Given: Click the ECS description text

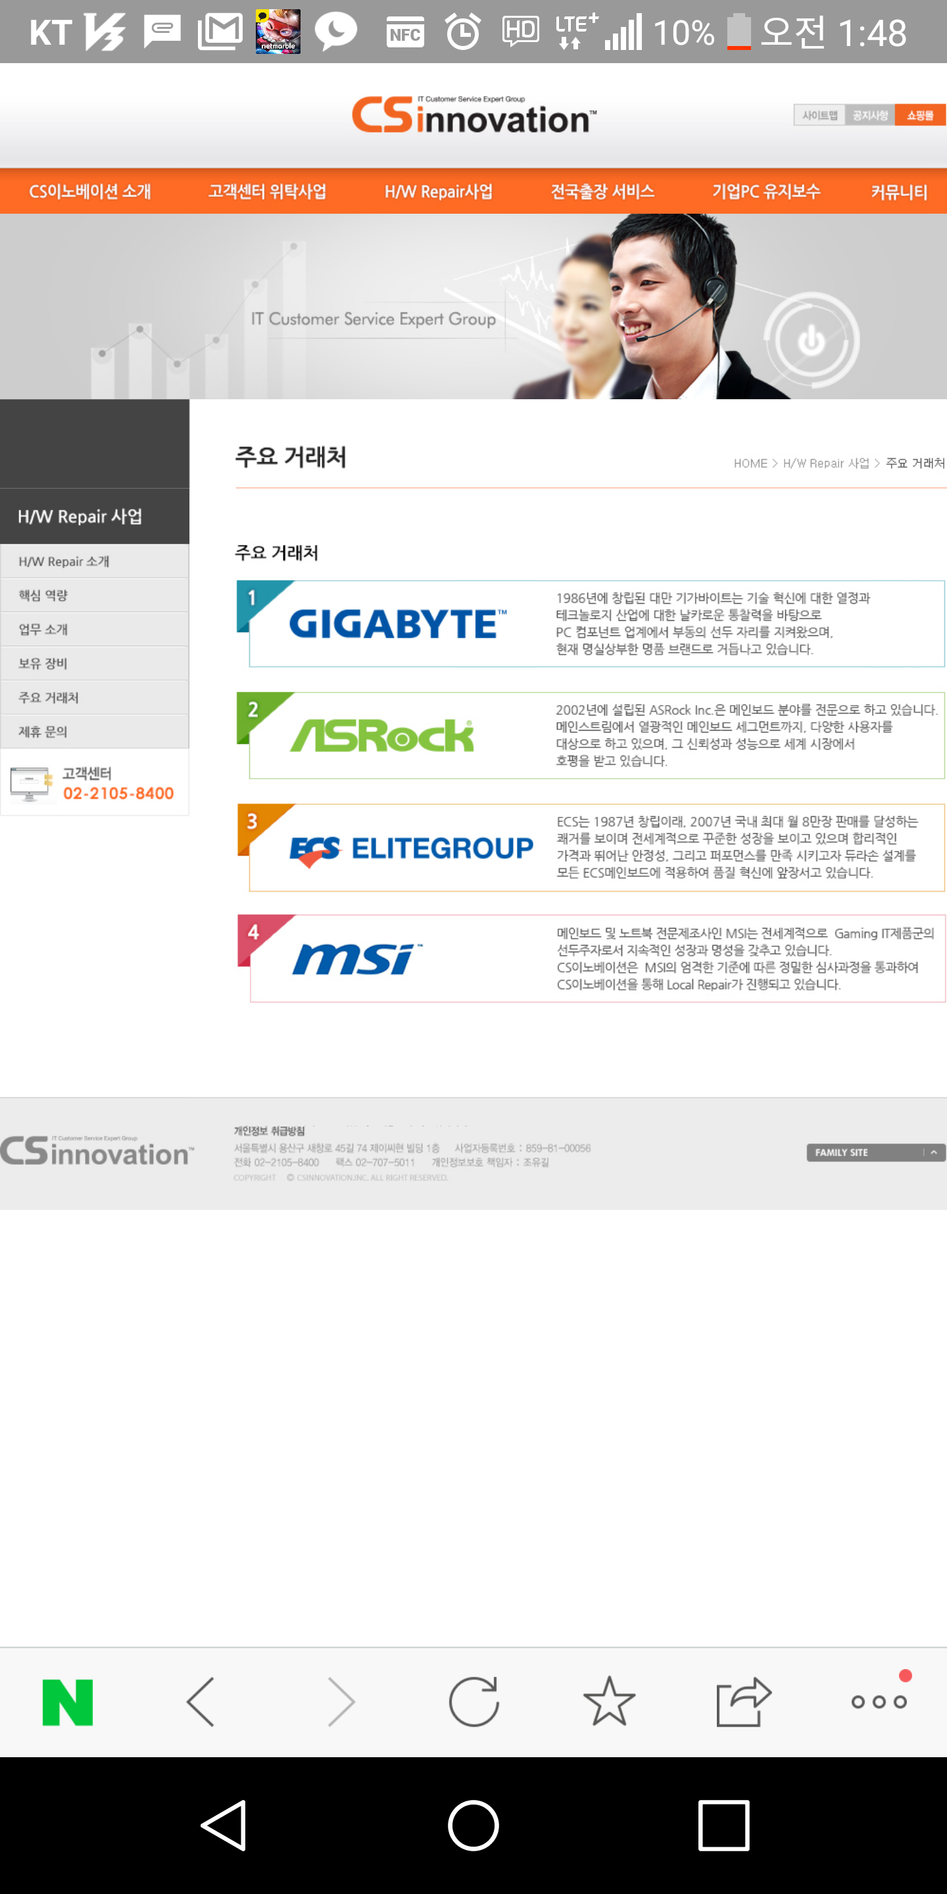Looking at the screenshot, I should point(737,847).
